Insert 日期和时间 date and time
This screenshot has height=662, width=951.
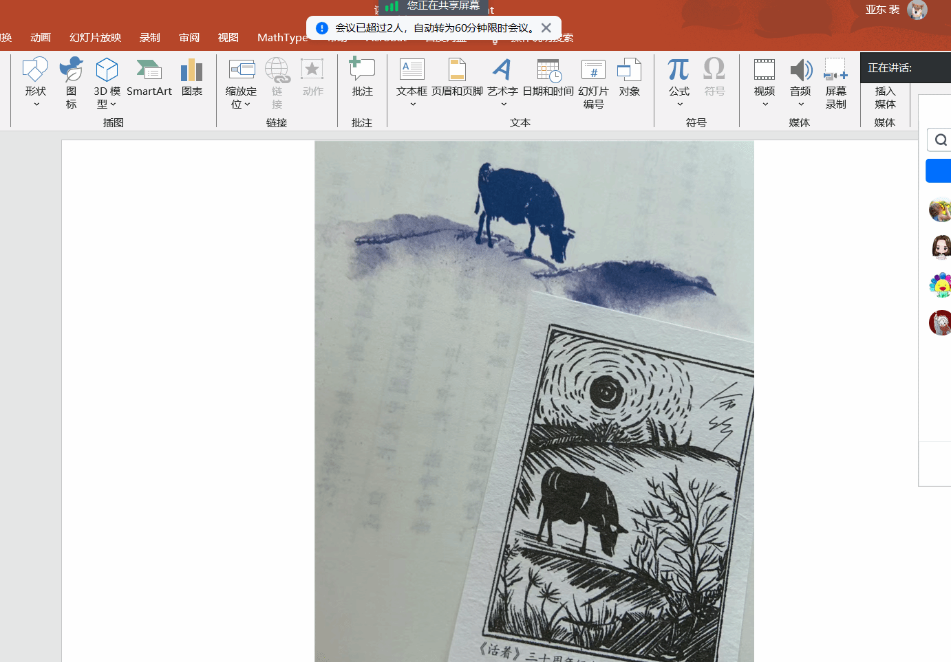pyautogui.click(x=548, y=78)
